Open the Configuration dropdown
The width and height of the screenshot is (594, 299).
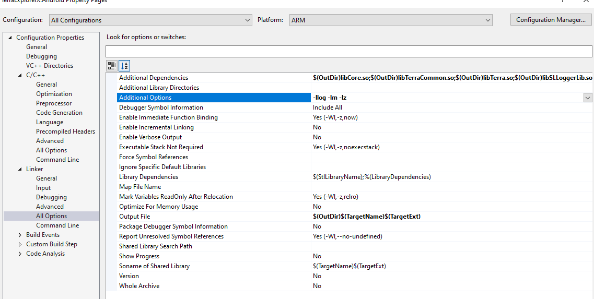[x=151, y=20]
